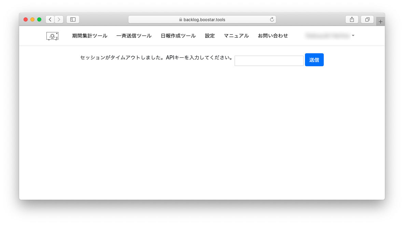Reload the page from the address bar
This screenshot has width=404, height=225.
272,19
